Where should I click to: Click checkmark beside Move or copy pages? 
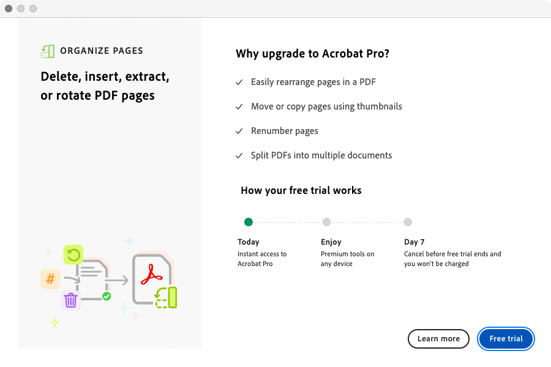pyautogui.click(x=239, y=107)
